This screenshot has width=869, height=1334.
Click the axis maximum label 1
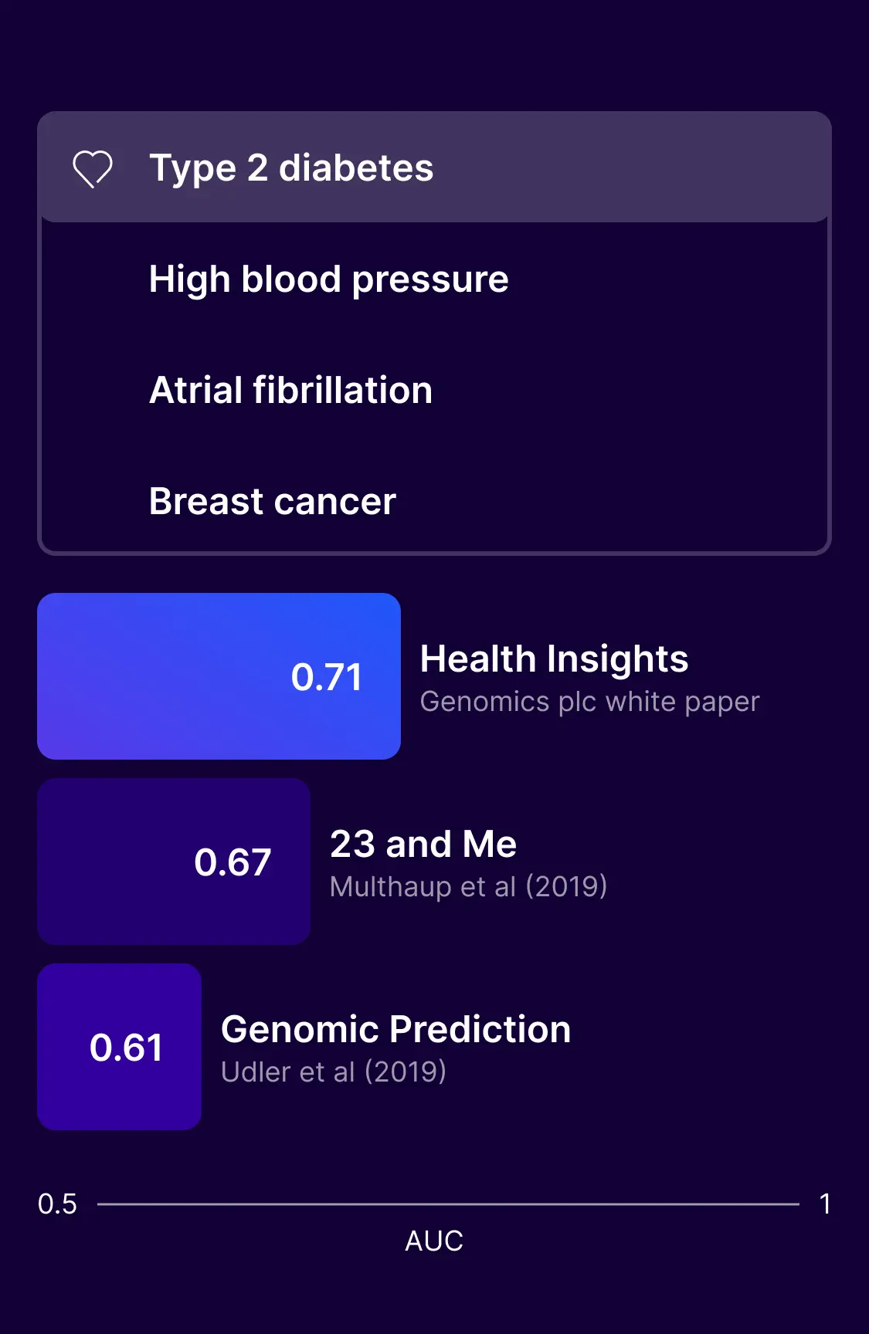[825, 1204]
